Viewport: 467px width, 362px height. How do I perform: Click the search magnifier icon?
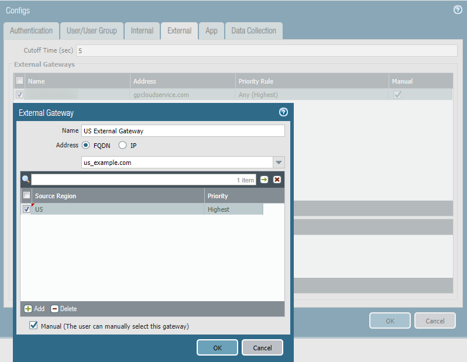pos(26,180)
